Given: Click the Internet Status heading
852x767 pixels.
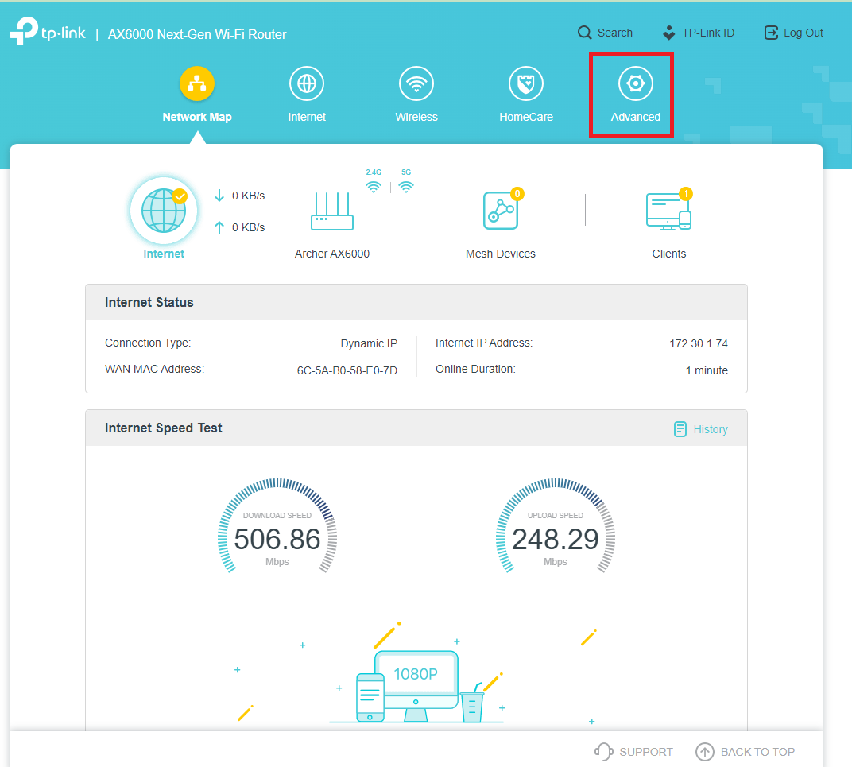Looking at the screenshot, I should 149,302.
